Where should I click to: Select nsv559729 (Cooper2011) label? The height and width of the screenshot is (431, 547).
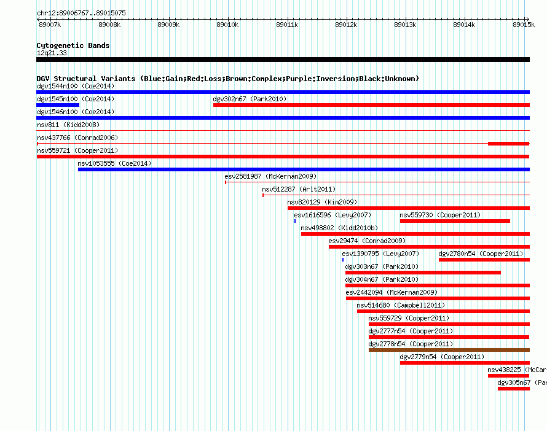point(409,318)
